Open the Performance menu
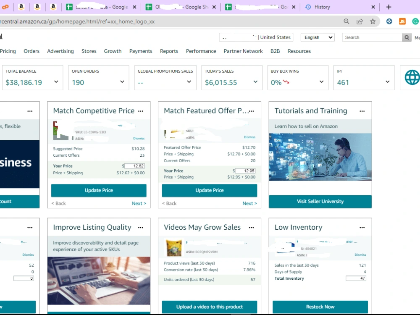The height and width of the screenshot is (315, 420). pos(201,51)
